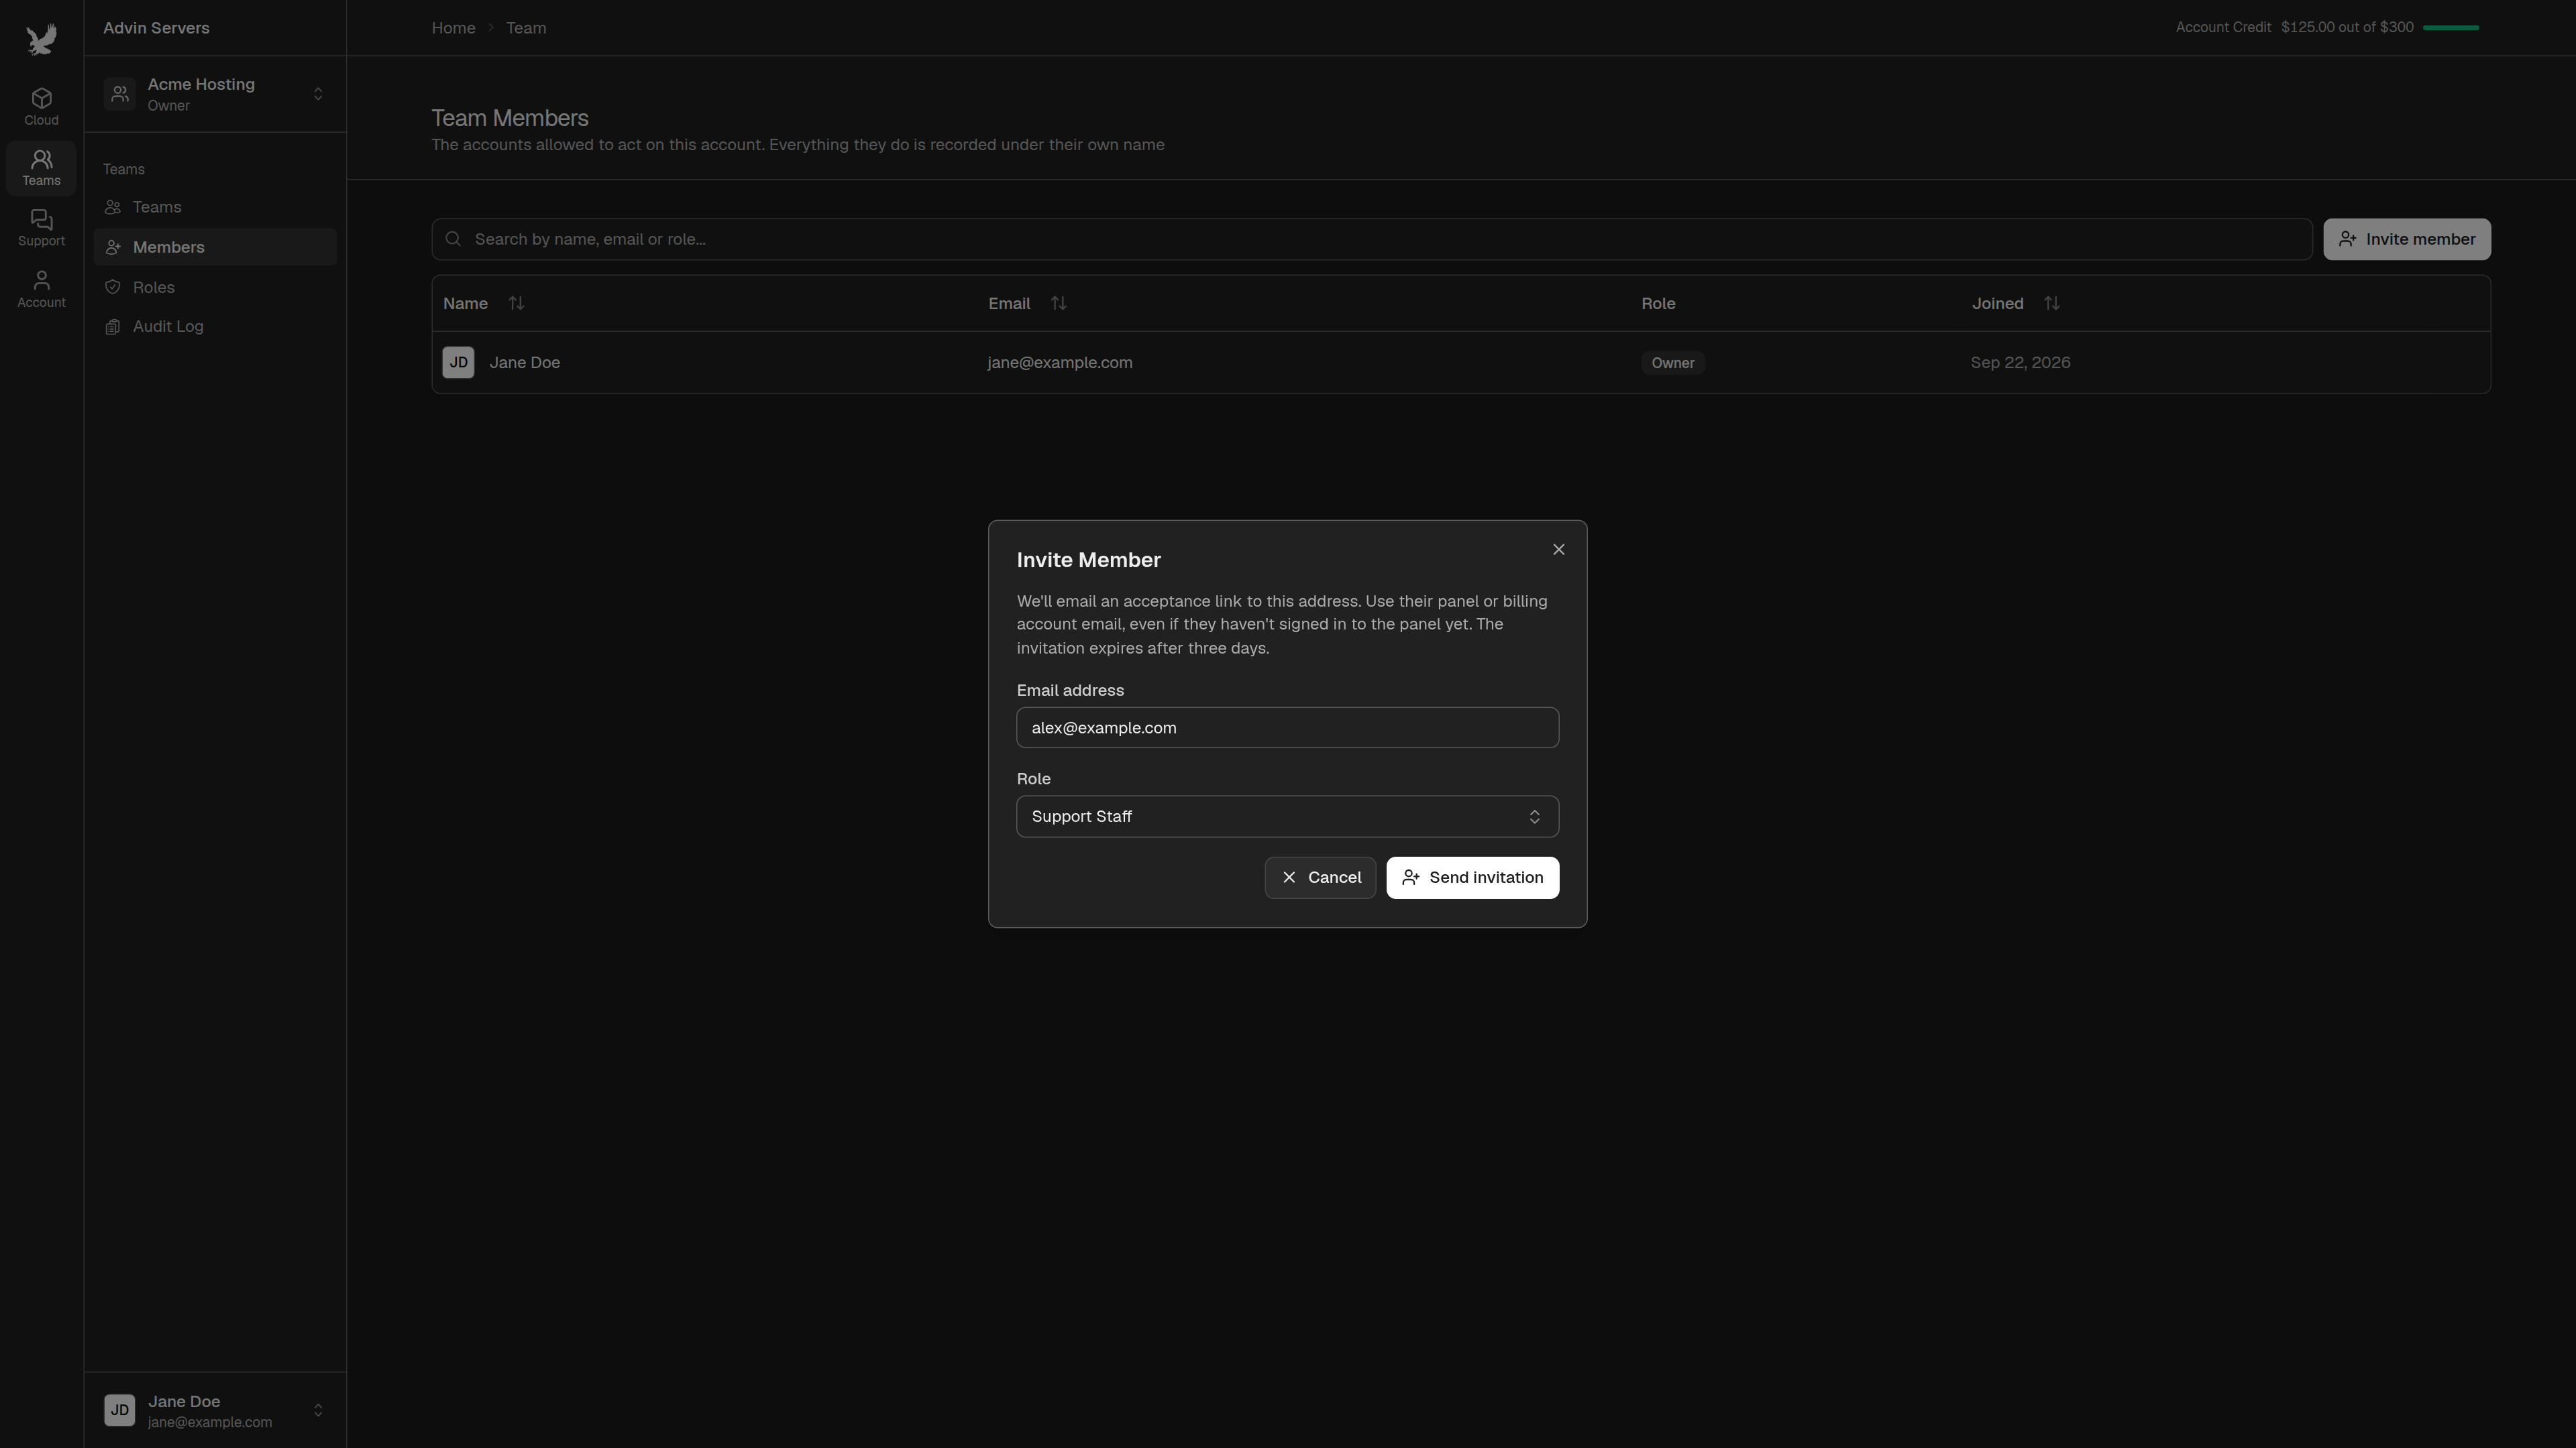Click the Sep 22, 2026 joined date
This screenshot has width=2576, height=1448.
[x=2020, y=363]
